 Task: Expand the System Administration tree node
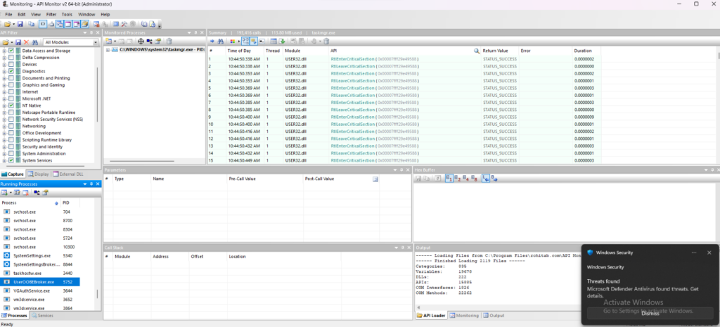tap(4, 153)
